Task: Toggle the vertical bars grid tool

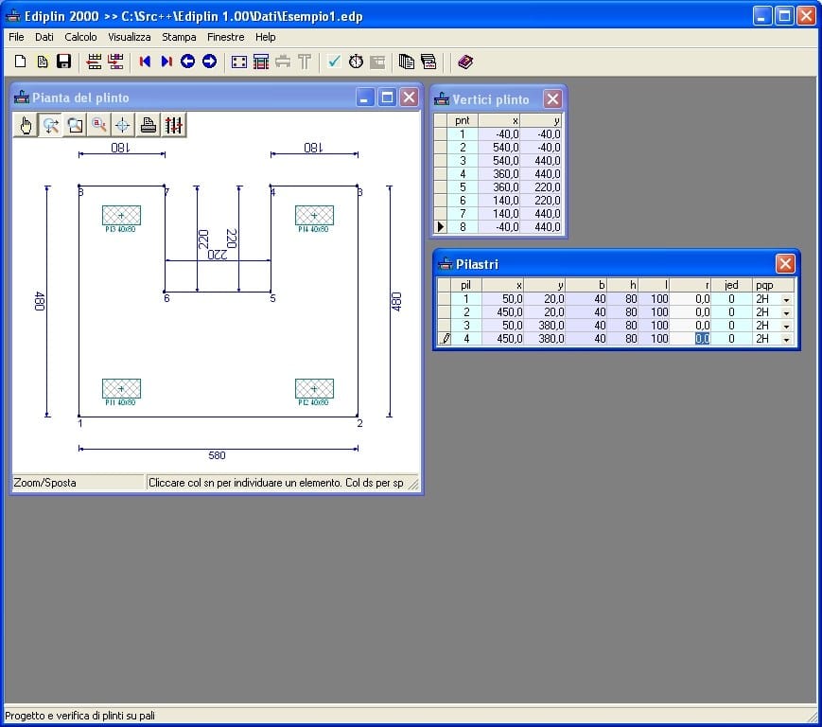Action: pyautogui.click(x=173, y=125)
